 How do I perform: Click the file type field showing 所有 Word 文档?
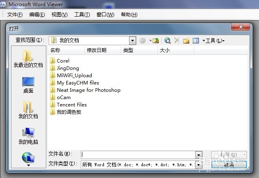coord(138,165)
